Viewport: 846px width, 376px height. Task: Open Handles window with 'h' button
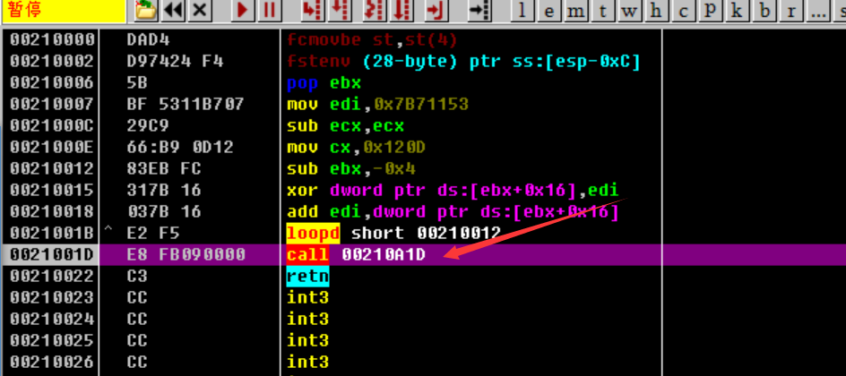[657, 11]
